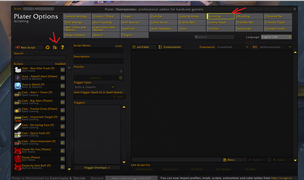Viewport: 304px width, 180px height.
Task: Click the import script icon
Action: (x=55, y=47)
